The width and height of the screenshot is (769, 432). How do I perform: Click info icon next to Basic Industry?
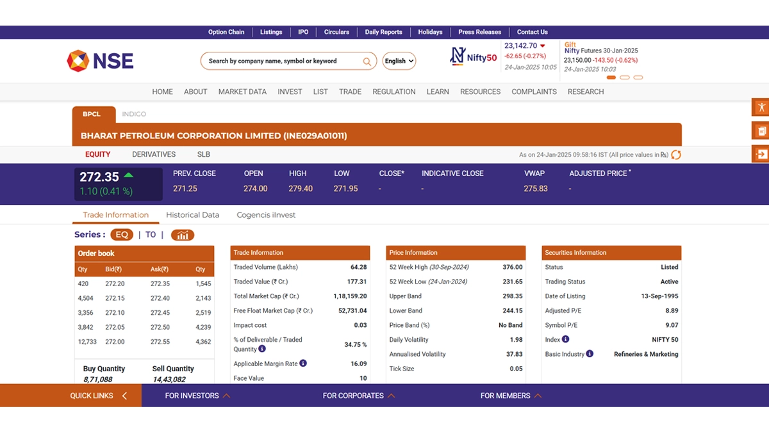(x=590, y=354)
